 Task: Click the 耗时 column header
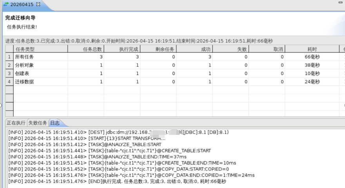point(312,49)
